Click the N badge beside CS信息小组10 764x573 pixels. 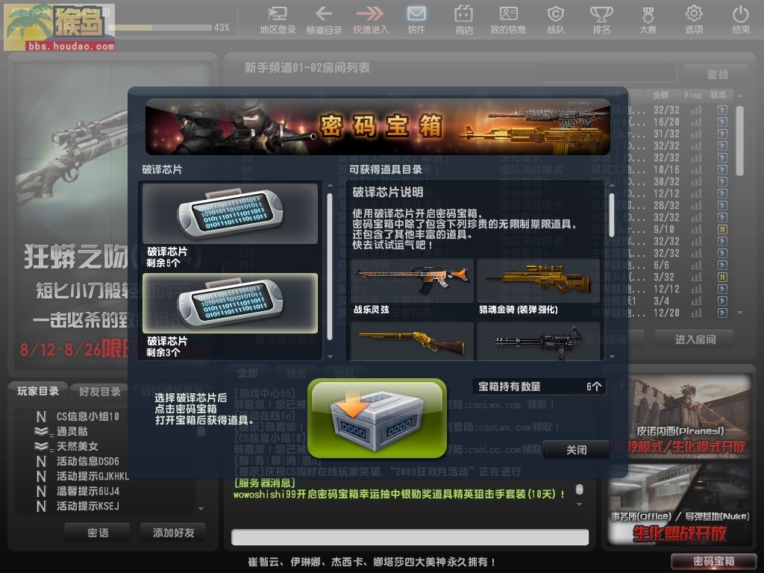coord(42,416)
